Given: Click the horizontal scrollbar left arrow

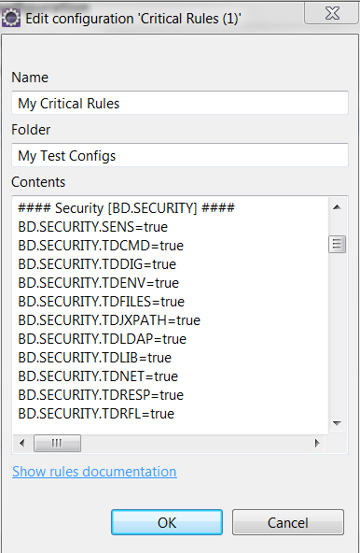Looking at the screenshot, I should 22,443.
